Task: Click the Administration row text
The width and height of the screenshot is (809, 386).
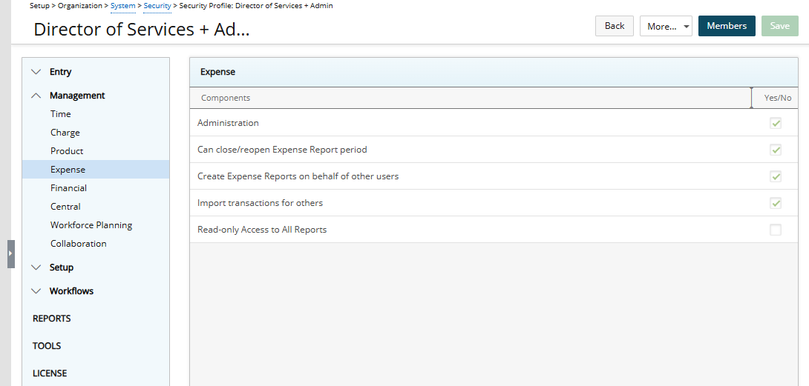Action: click(228, 123)
